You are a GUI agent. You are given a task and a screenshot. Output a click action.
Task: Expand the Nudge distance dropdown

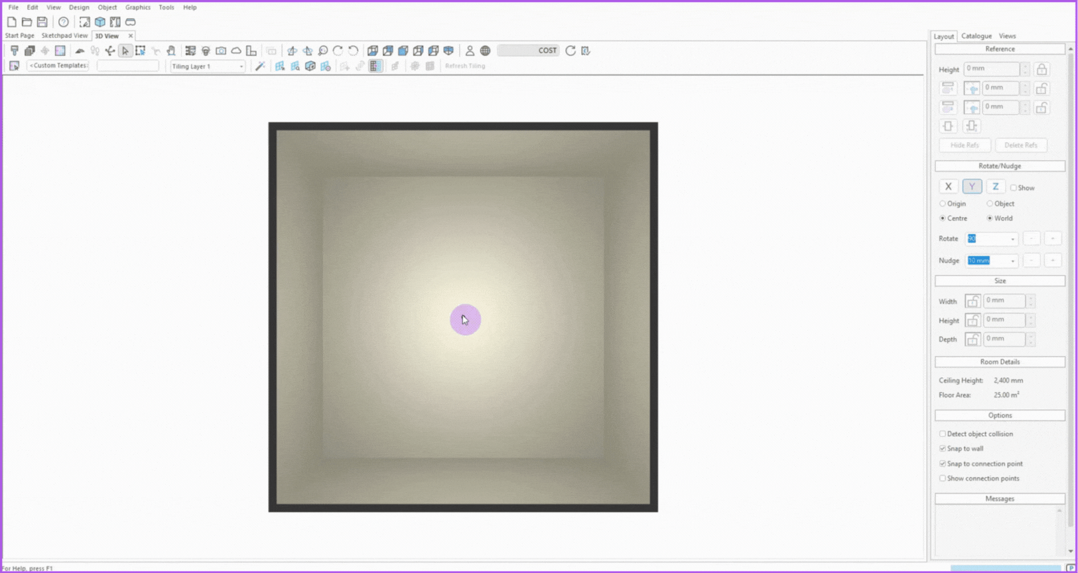click(x=1012, y=261)
